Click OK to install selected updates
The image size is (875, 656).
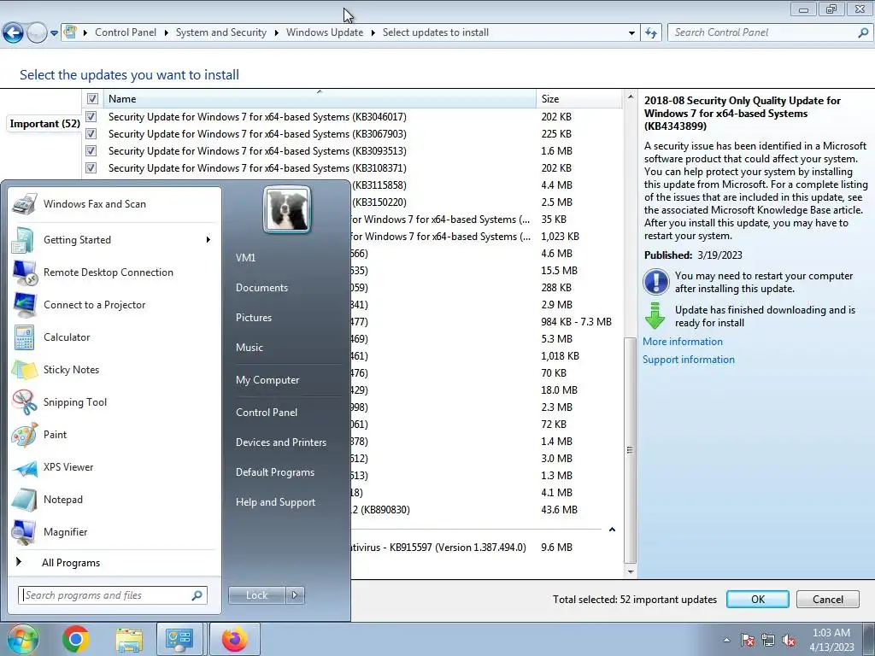click(758, 599)
